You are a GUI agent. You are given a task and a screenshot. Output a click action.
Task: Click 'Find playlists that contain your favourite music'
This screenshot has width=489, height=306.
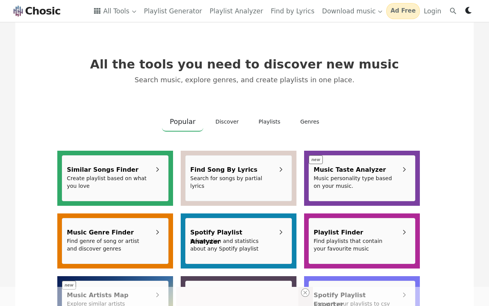click(x=348, y=245)
